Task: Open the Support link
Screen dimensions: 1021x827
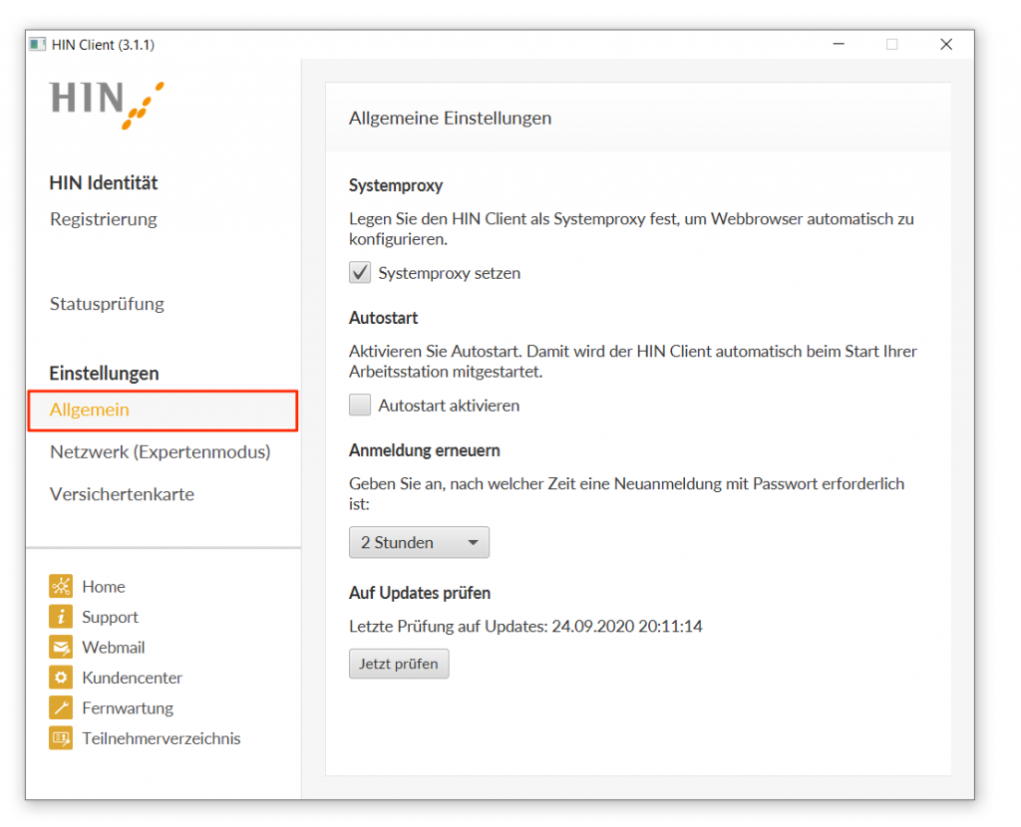Action: pyautogui.click(x=110, y=617)
